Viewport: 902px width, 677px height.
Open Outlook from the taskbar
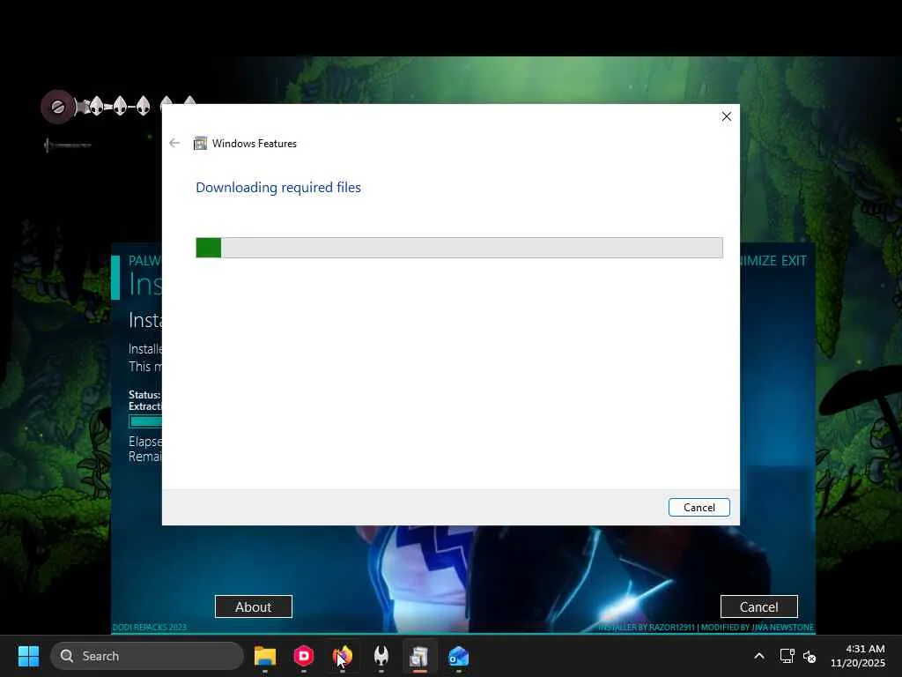coord(458,656)
